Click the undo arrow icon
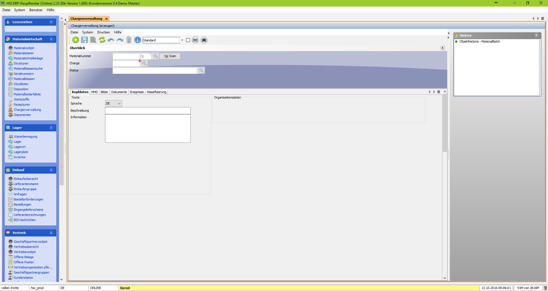548x291 pixels. click(111, 40)
